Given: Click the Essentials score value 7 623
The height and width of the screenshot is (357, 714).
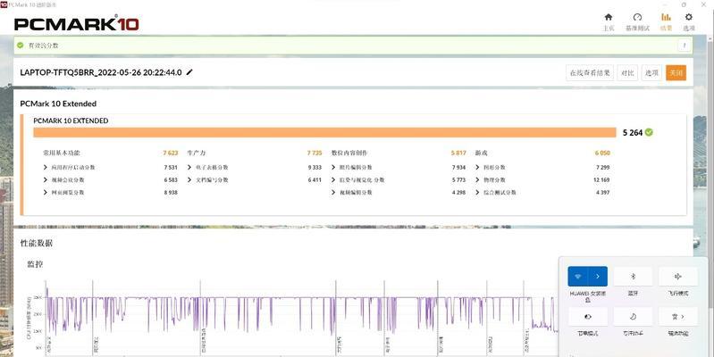Looking at the screenshot, I should 171,154.
